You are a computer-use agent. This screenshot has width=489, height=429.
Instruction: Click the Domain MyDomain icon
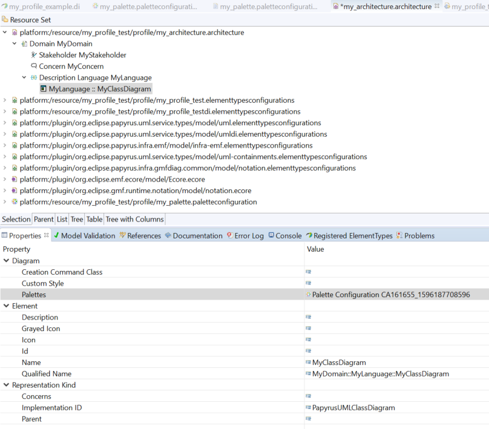(24, 44)
